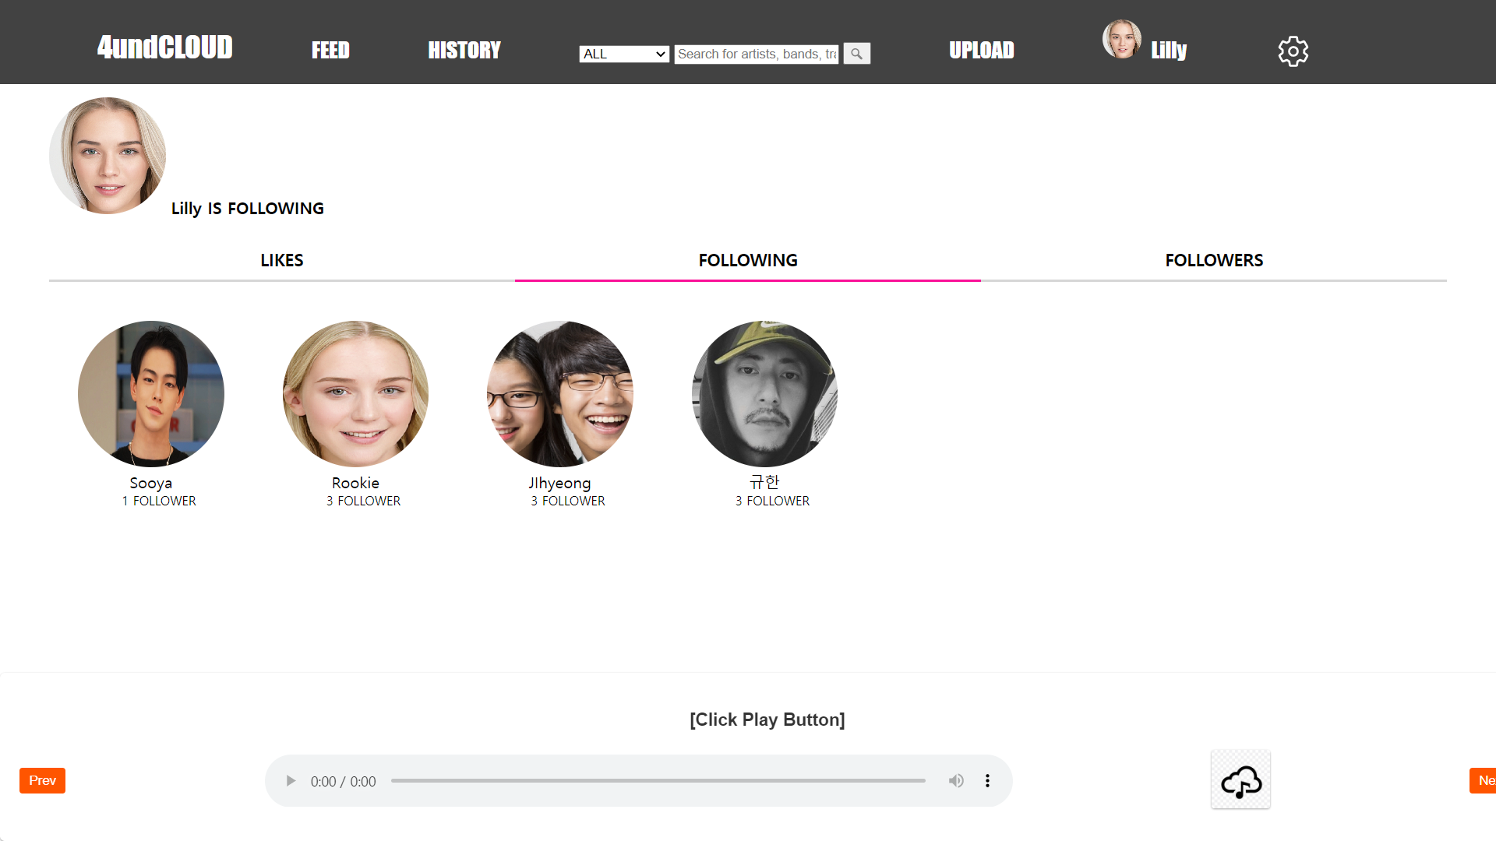The image size is (1496, 841).
Task: Click the orange Prev button
Action: click(42, 780)
